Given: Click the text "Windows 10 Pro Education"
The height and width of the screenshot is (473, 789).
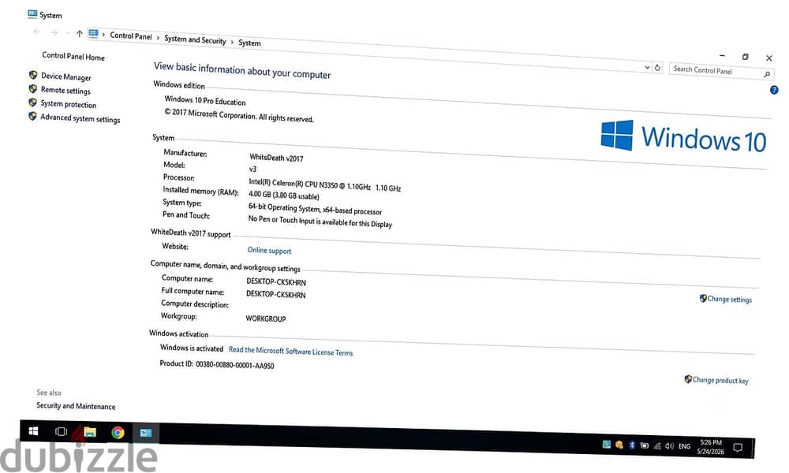Looking at the screenshot, I should (205, 101).
